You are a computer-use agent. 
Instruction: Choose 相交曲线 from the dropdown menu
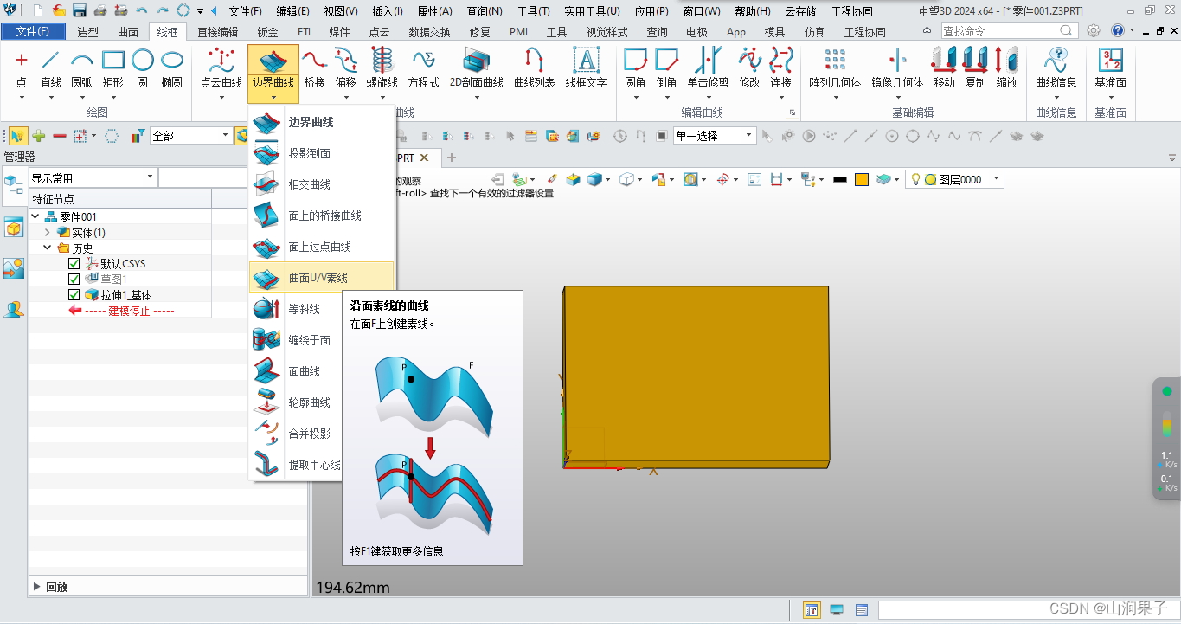[321, 184]
